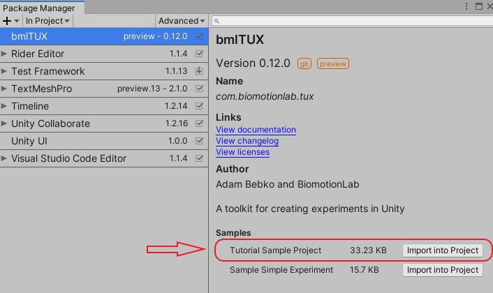Click the 15.7 KB size value
Image resolution: width=493 pixels, height=293 pixels.
(x=365, y=270)
